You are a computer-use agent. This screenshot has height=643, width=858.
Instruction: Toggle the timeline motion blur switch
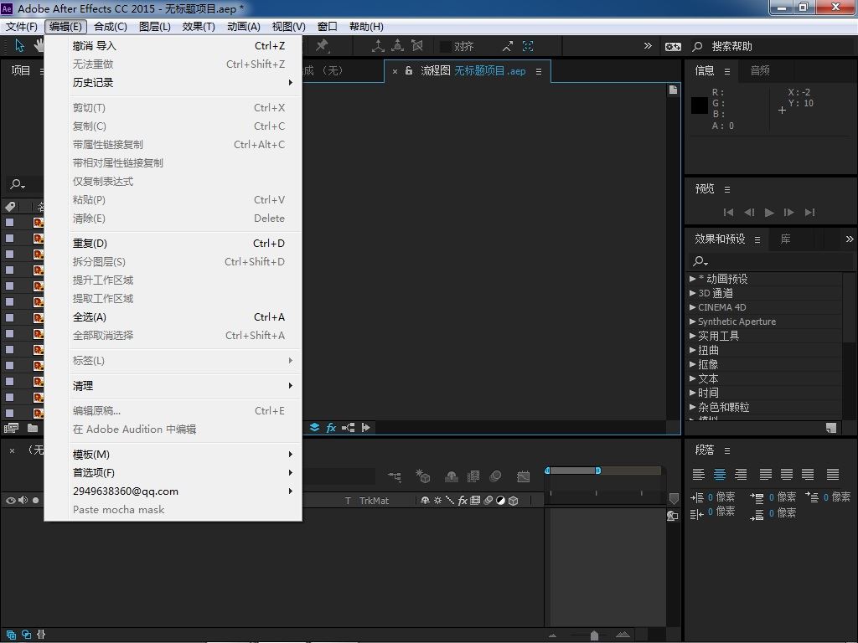(x=495, y=476)
